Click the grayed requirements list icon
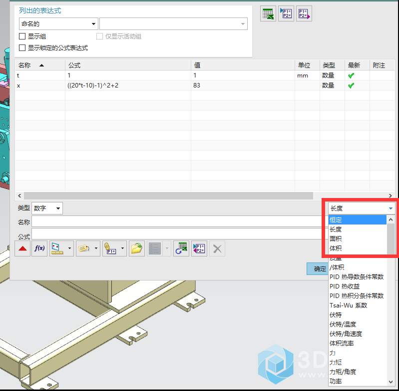The height and width of the screenshot is (391, 399). [x=155, y=248]
